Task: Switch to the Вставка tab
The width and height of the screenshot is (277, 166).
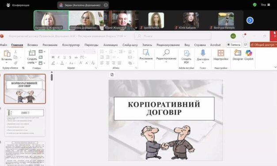Action: (x=33, y=45)
